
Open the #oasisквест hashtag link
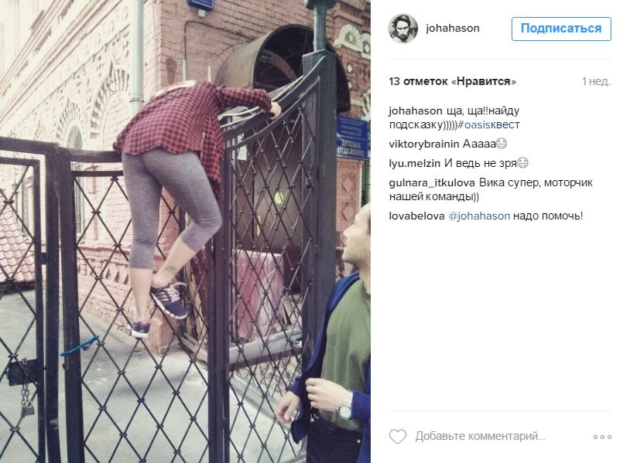[x=488, y=124]
